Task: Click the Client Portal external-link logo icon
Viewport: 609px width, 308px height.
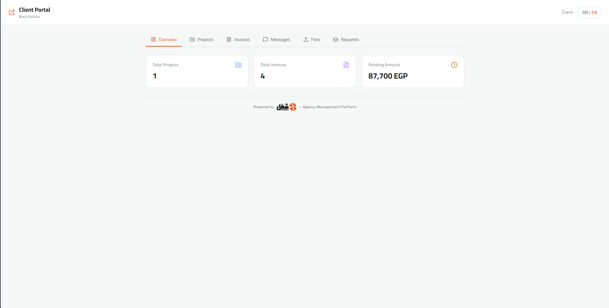Action: pyautogui.click(x=12, y=12)
